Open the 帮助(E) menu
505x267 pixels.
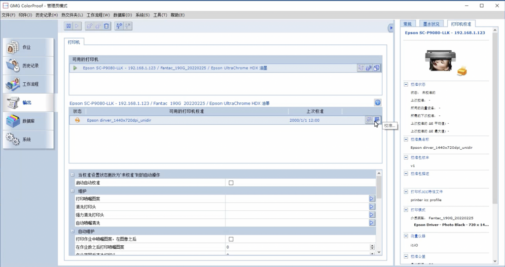178,15
